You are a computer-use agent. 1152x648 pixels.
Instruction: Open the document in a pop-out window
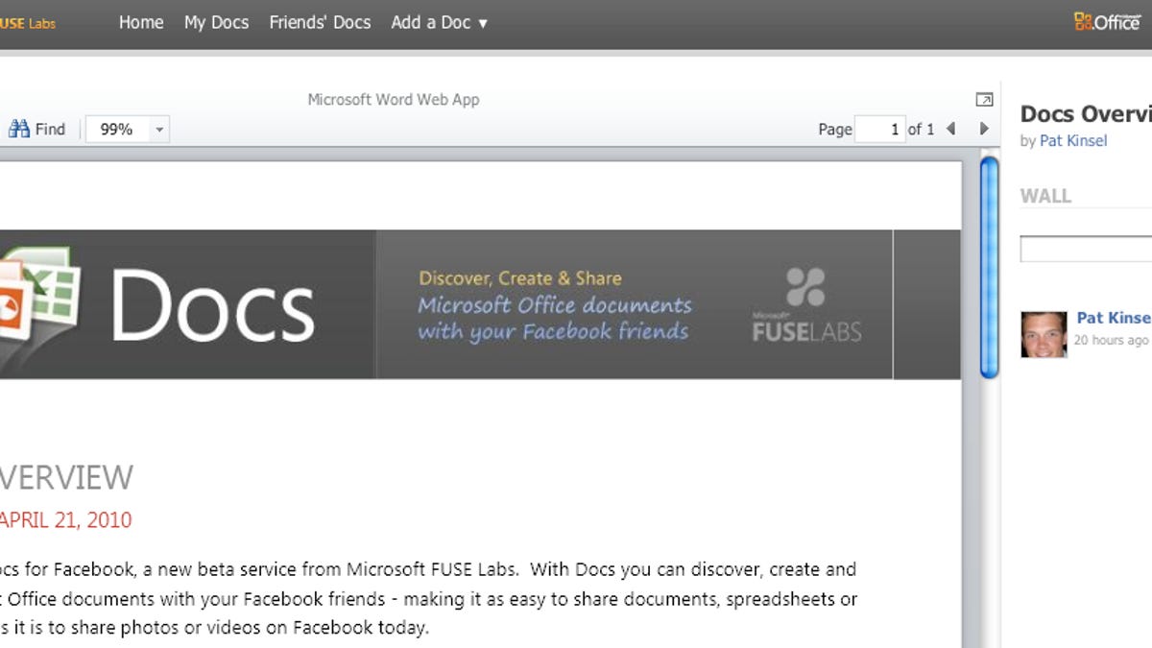point(983,99)
